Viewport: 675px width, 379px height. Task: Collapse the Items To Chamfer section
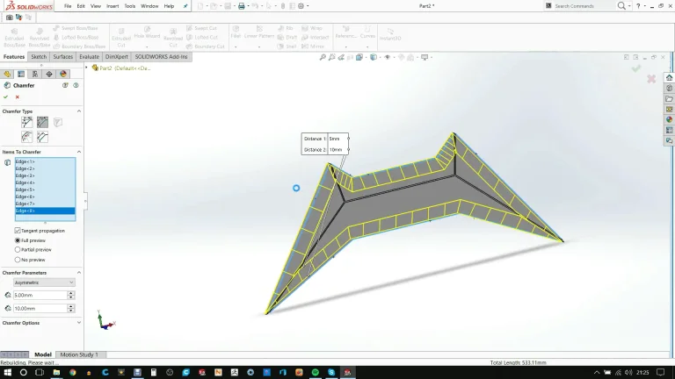(x=79, y=152)
